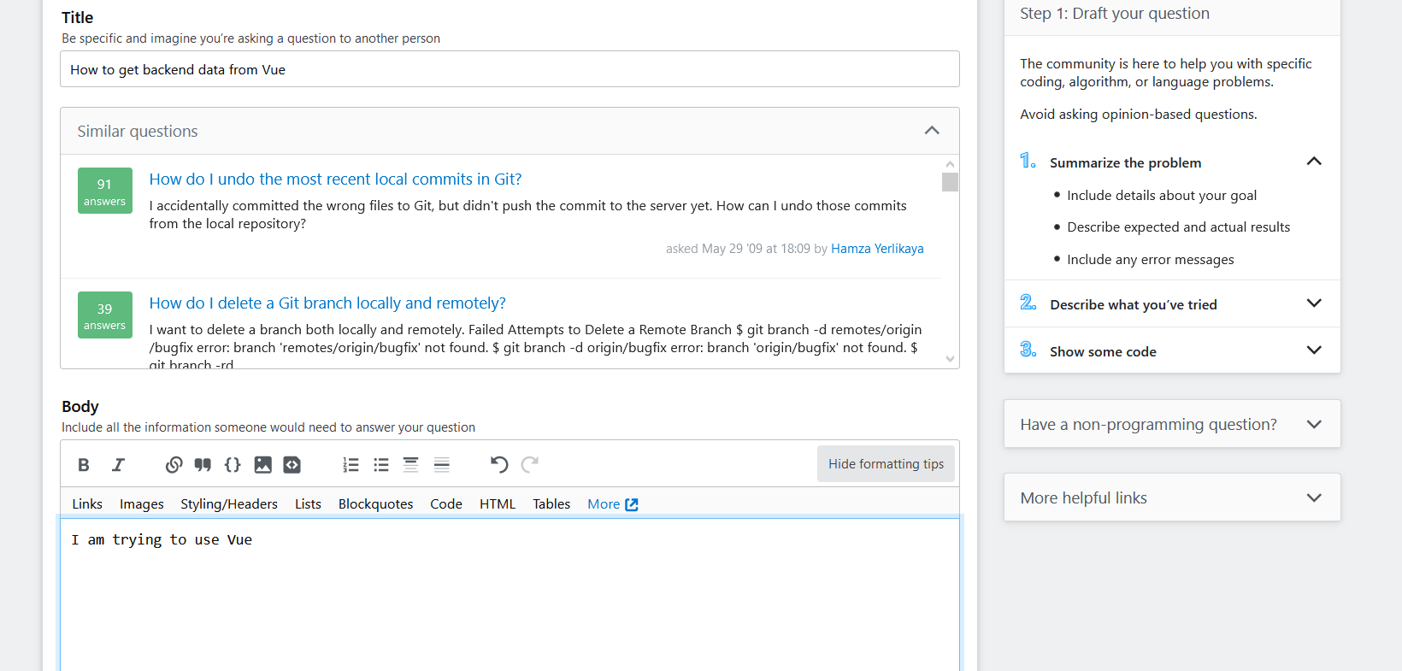The height and width of the screenshot is (671, 1402).
Task: Open the HTML formatting tip tab
Action: 498,504
